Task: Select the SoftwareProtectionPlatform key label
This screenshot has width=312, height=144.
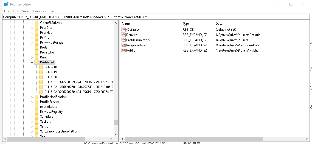Action: click(60, 131)
